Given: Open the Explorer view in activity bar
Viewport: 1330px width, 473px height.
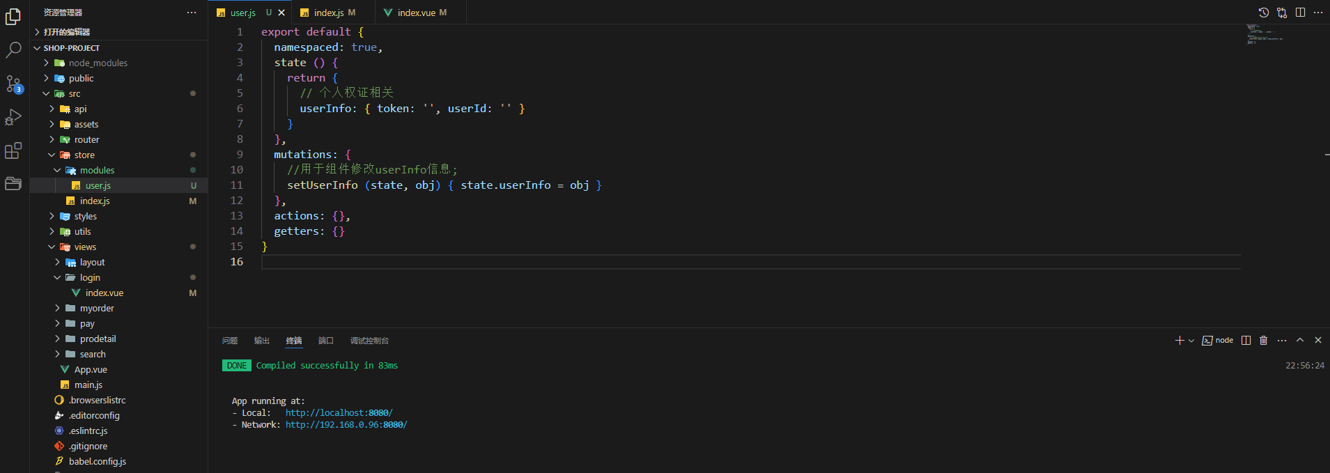Looking at the screenshot, I should click(x=13, y=17).
